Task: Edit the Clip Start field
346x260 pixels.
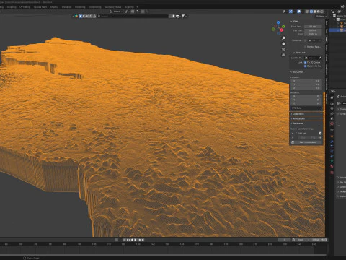Action: [313, 30]
